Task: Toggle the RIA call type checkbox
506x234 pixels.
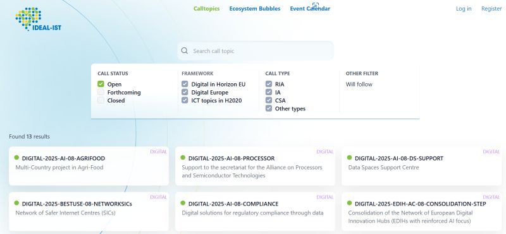Action: 269,84
